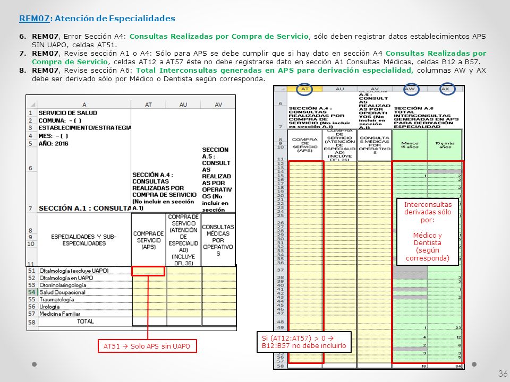Click the '15 y más años' green header cell
The width and height of the screenshot is (510, 382).
(x=445, y=145)
